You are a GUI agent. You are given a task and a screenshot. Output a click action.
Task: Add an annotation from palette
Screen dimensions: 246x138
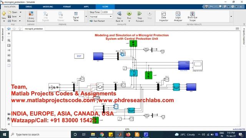pyautogui.click(x=9, y=55)
